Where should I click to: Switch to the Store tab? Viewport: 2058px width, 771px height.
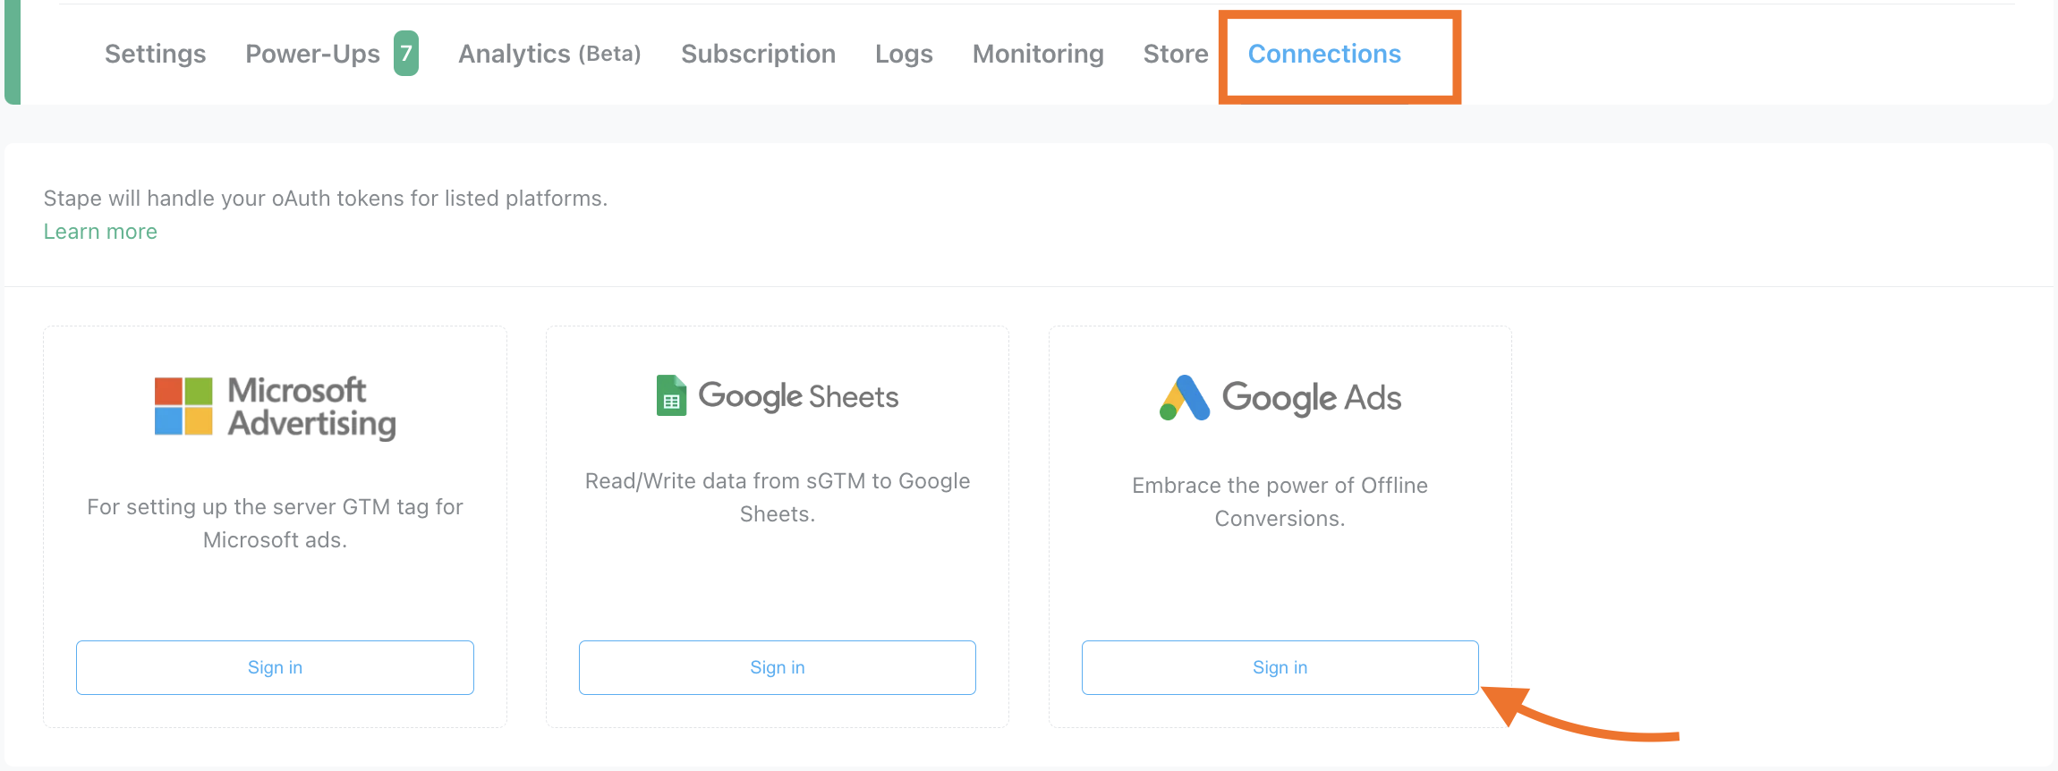[x=1176, y=54]
